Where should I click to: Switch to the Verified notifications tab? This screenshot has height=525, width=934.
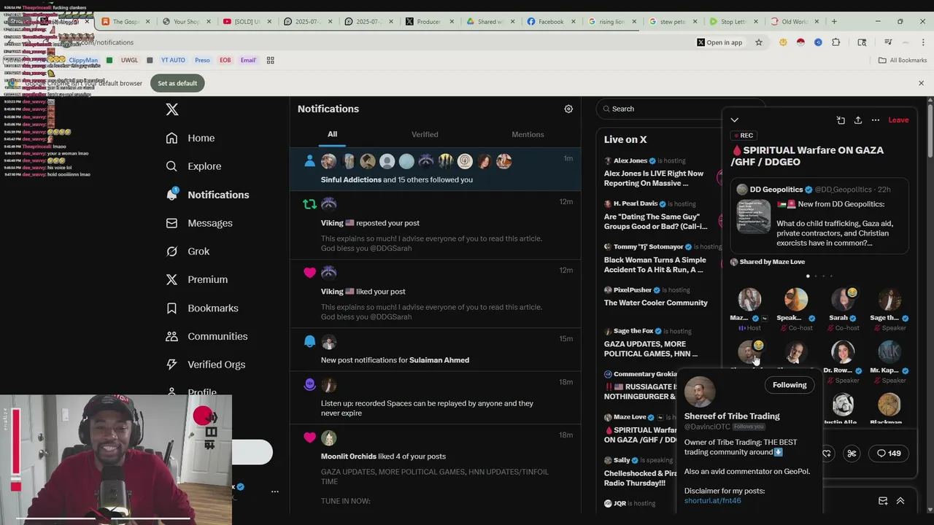[x=425, y=134]
